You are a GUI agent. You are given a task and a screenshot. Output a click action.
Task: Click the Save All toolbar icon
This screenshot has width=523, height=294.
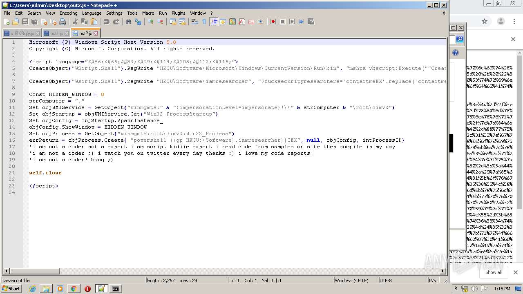coord(34,22)
